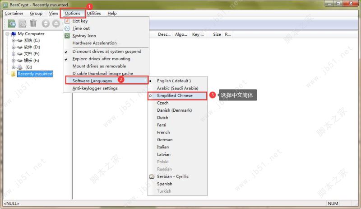This screenshot has height=209, width=361.
Task: Select Simplified Chinese language
Action: 177,95
